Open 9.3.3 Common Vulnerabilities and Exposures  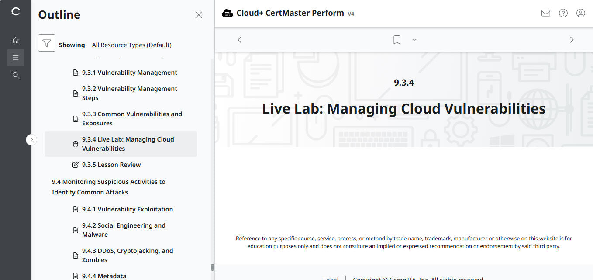pos(132,118)
